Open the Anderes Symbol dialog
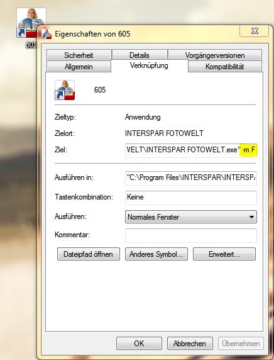The height and width of the screenshot is (360, 274). point(156,254)
